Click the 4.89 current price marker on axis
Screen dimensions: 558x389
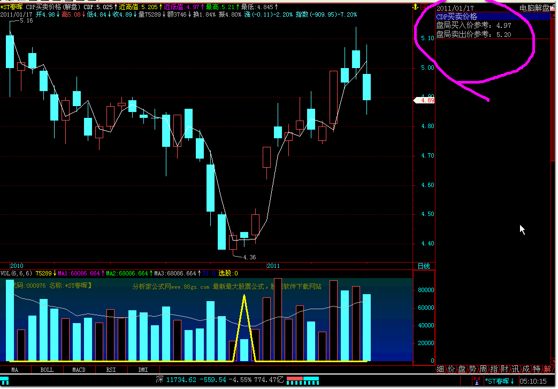[425, 101]
